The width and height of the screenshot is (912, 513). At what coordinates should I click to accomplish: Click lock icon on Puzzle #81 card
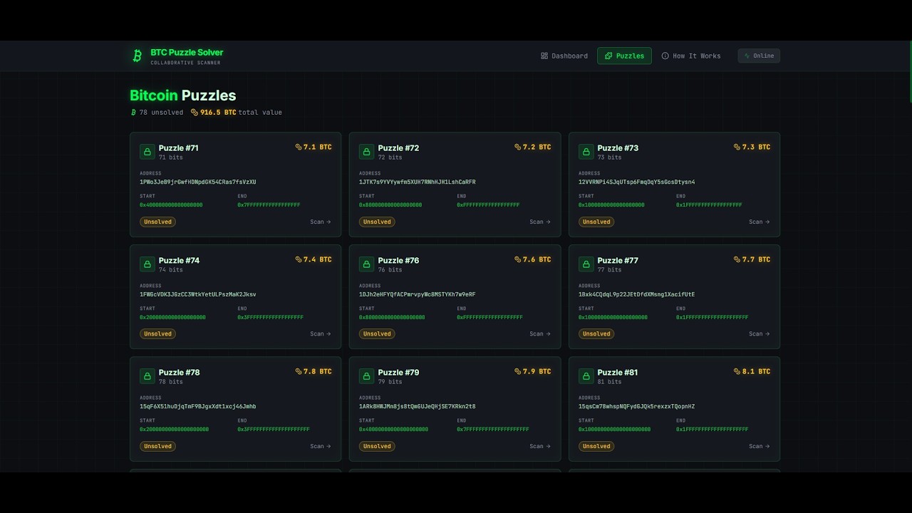tap(586, 376)
